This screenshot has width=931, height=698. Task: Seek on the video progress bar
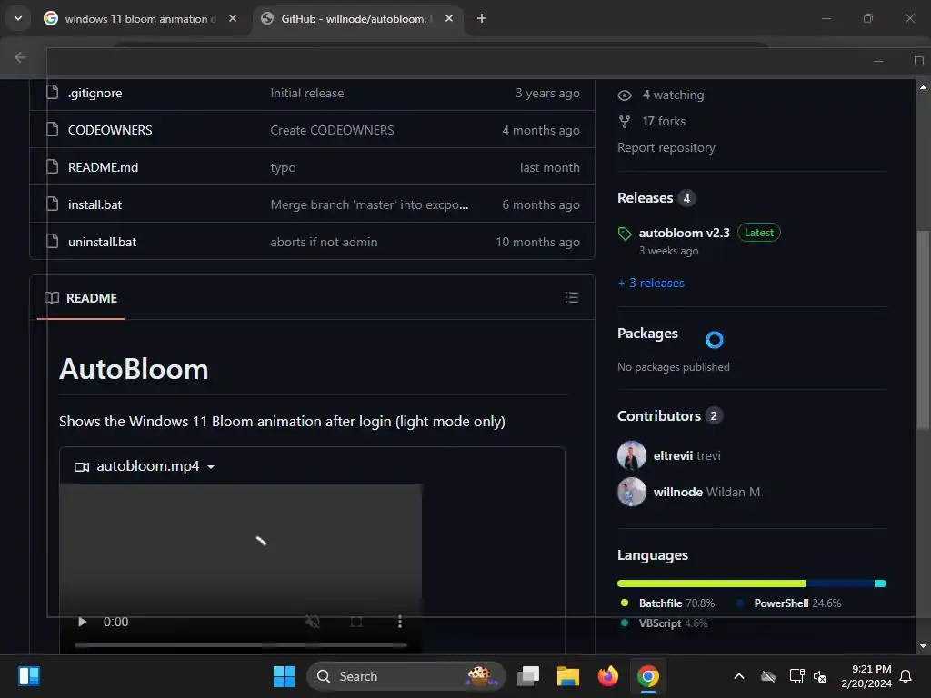point(240,644)
